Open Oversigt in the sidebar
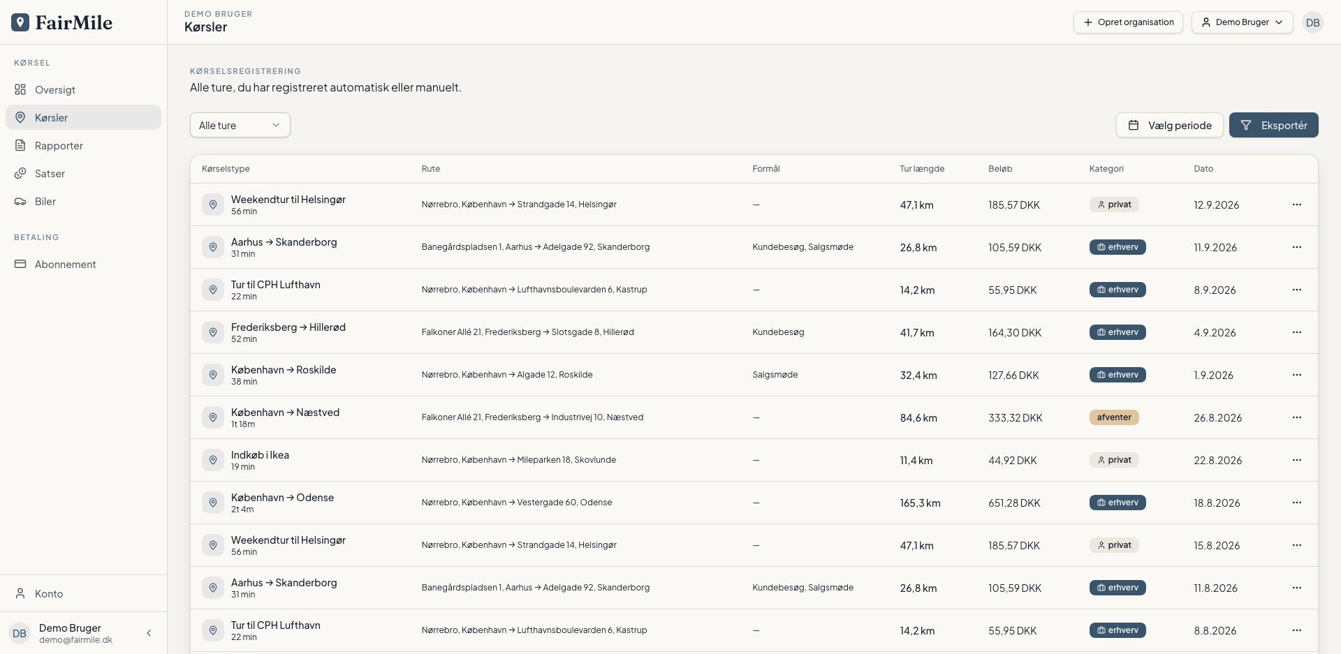This screenshot has width=1341, height=654. coord(83,89)
